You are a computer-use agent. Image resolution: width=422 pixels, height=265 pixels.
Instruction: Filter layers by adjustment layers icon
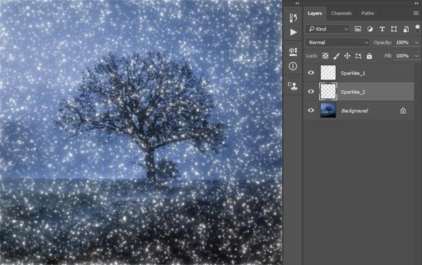(x=370, y=29)
